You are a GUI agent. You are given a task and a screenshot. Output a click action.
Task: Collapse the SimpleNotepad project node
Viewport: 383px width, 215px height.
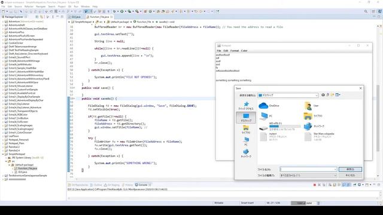pyautogui.click(x=3, y=154)
